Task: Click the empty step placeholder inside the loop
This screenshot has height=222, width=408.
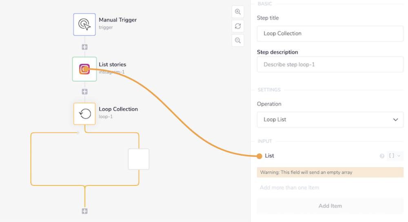Action: pyautogui.click(x=139, y=159)
